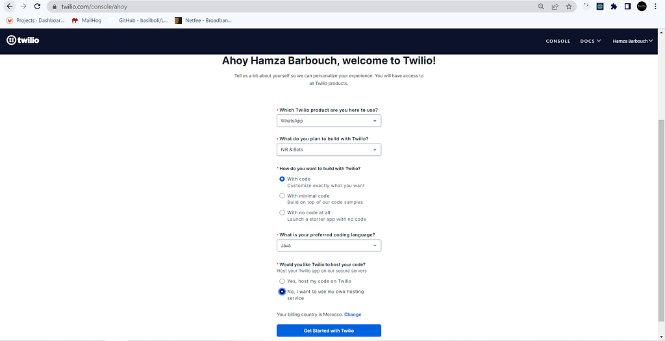Share this page via the share icon
The height and width of the screenshot is (341, 665).
pos(555,6)
